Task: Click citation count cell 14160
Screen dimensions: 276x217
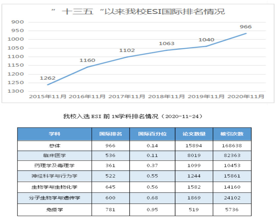Action: coord(232,187)
